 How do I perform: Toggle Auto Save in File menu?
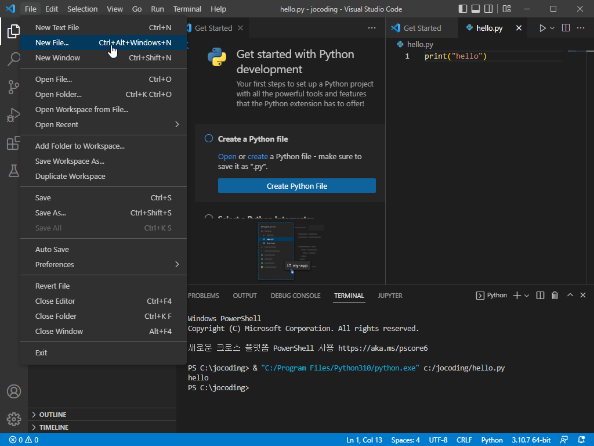pyautogui.click(x=103, y=250)
